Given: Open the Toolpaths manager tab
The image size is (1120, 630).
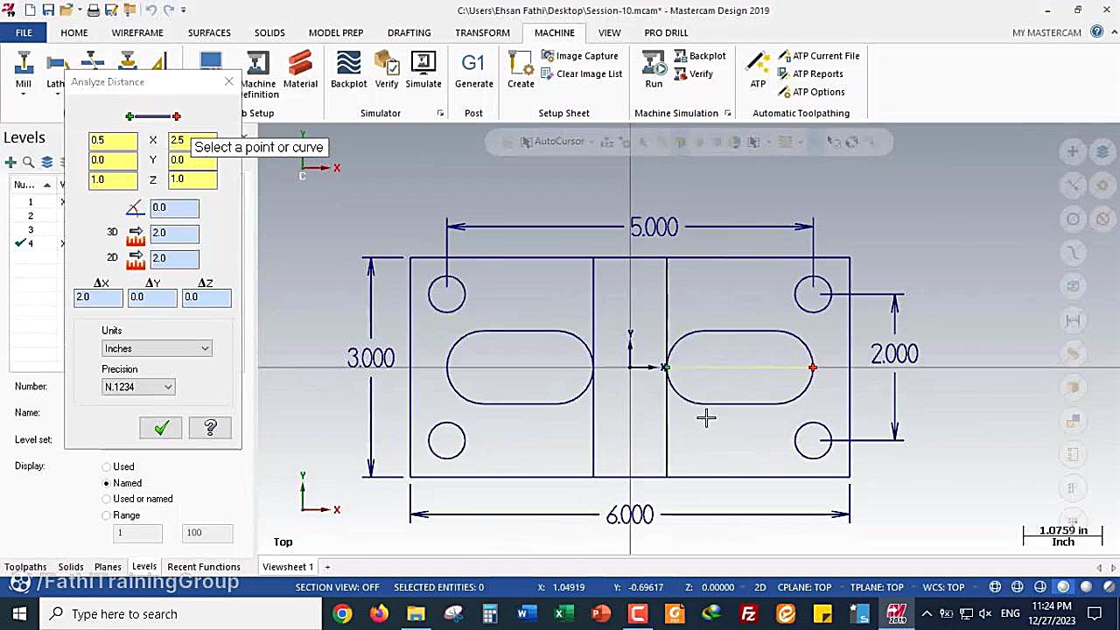Looking at the screenshot, I should tap(25, 567).
